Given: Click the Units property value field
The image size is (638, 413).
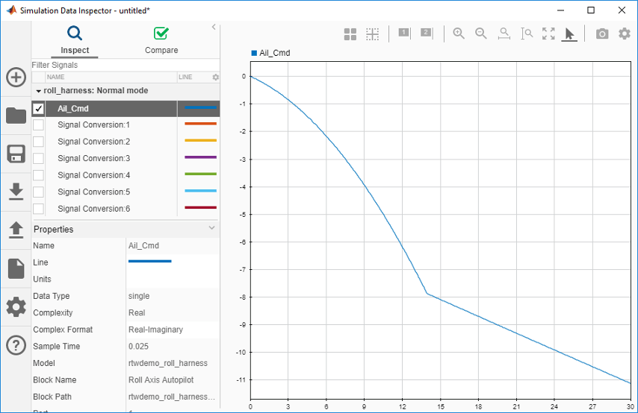Looking at the screenshot, I should 173,279.
